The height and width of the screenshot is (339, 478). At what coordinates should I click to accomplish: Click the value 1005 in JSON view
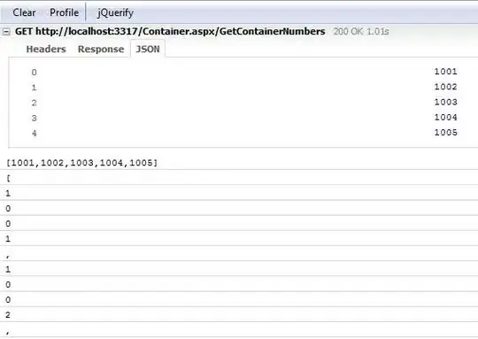(x=445, y=133)
